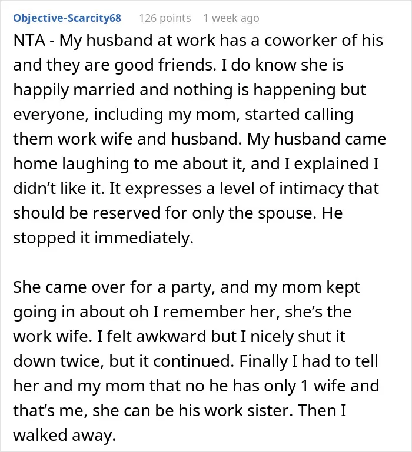The height and width of the screenshot is (452, 412).
Task: Click the line starting 'going in about oh I remember'
Action: coord(182,312)
